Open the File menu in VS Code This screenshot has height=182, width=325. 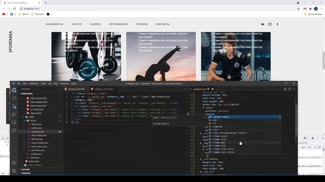tap(19, 83)
